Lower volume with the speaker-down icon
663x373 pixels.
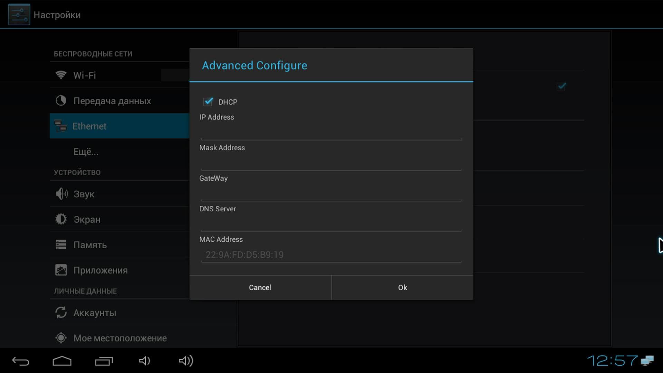(x=144, y=361)
